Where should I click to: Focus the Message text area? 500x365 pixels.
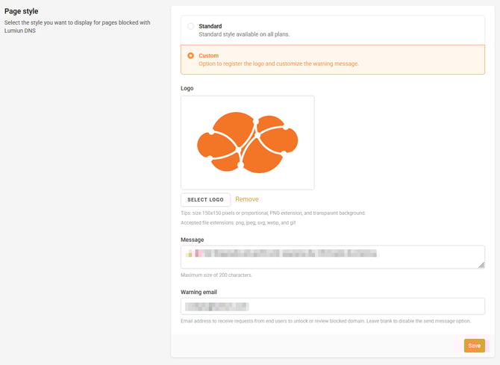point(332,256)
